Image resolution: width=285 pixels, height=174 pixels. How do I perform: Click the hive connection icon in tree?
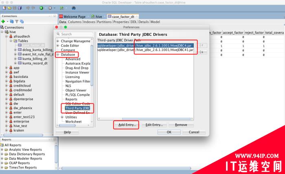pyautogui.click(x=7, y=32)
